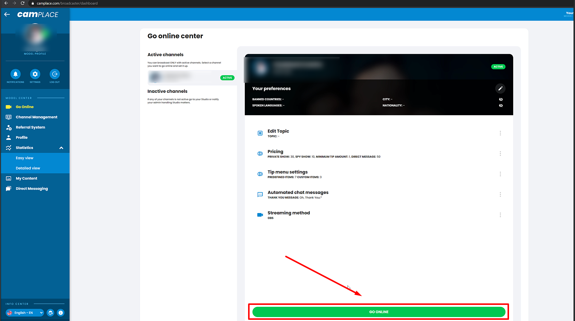575x321 pixels.
Task: Click the pencil icon to edit preferences
Action: [501, 89]
